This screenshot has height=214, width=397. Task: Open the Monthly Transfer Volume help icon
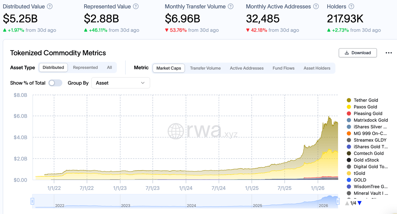pos(230,6)
